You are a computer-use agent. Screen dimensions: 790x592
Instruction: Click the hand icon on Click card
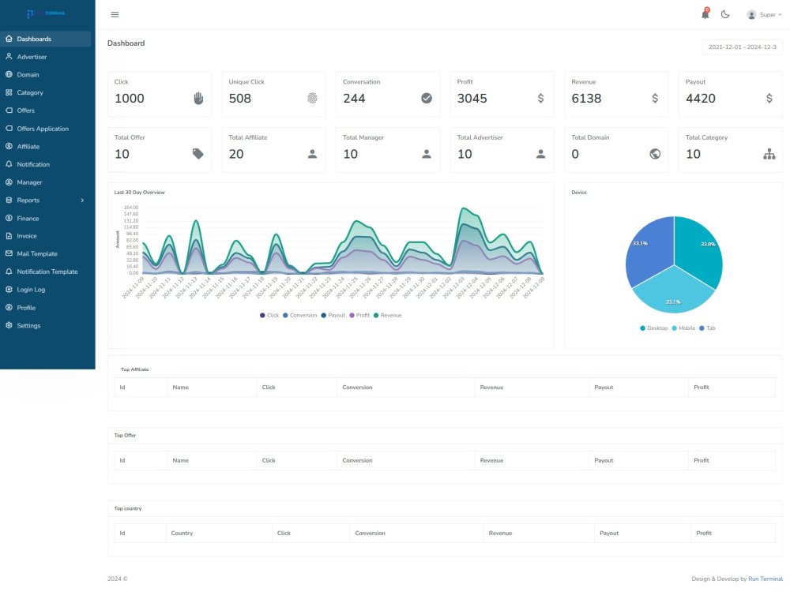[198, 98]
